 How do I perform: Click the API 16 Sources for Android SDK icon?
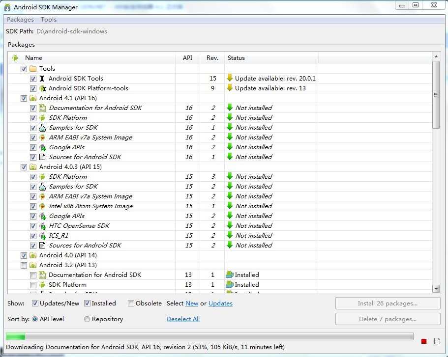pos(42,157)
